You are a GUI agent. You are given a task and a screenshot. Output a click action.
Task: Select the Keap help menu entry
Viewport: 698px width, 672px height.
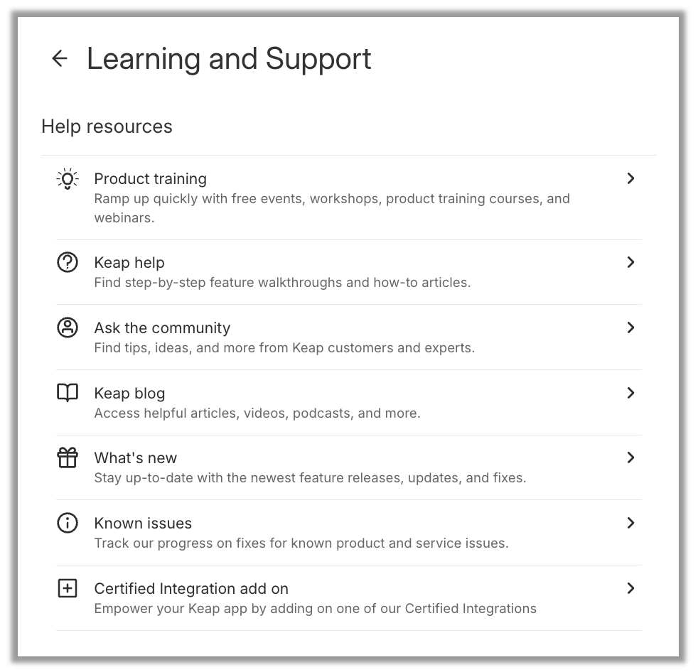tap(348, 272)
